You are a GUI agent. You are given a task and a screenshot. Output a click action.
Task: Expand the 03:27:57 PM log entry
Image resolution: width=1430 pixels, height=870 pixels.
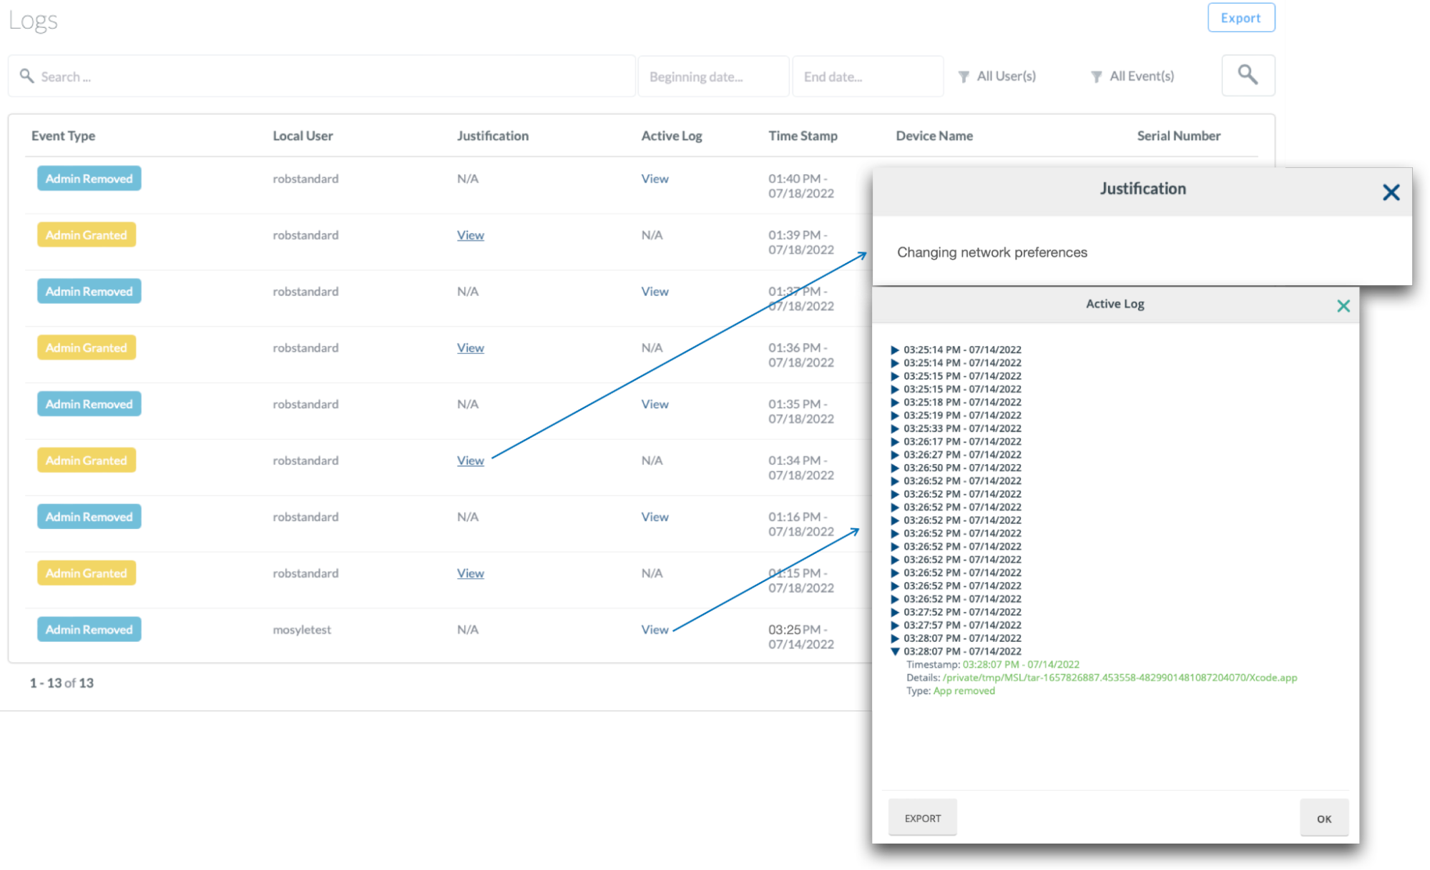click(x=895, y=625)
